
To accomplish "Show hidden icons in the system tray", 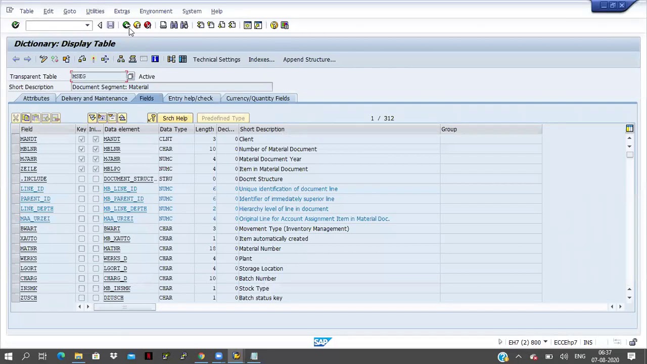I will coord(518,357).
